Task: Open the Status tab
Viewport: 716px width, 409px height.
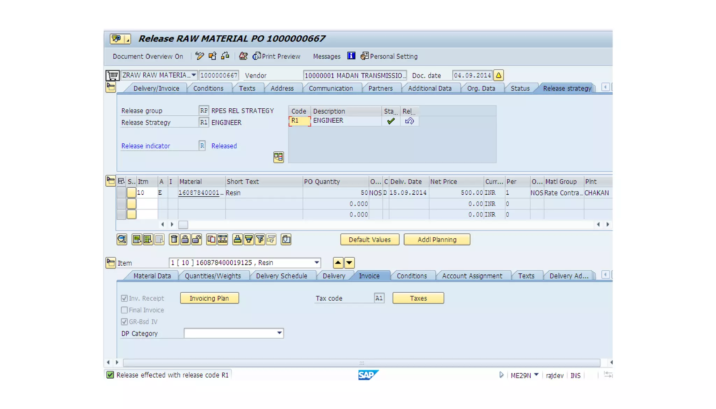Action: 520,88
